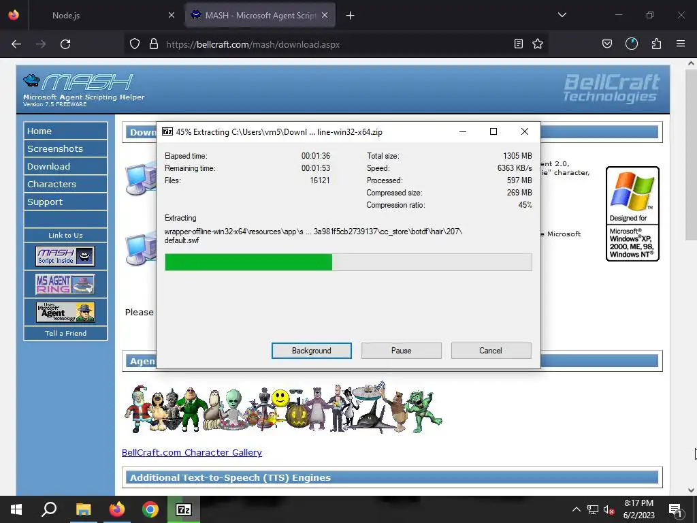The width and height of the screenshot is (697, 523).
Task: Close the MASH tab
Action: point(325,16)
